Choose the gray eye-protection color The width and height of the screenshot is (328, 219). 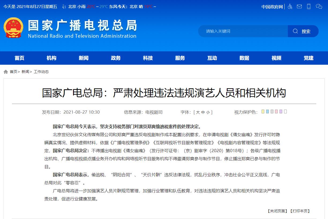point(272,112)
